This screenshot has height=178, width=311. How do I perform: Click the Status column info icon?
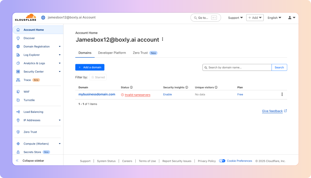coord(131,87)
